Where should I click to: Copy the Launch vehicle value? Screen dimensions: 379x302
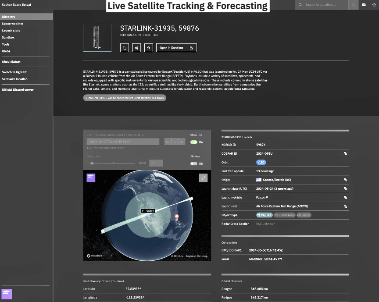[345, 198]
